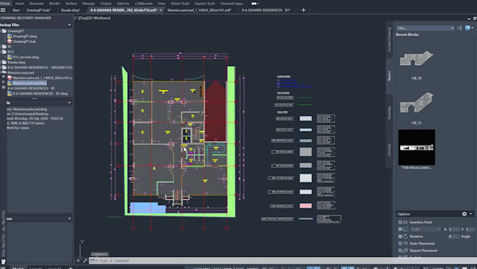Select 8-6-SAHARA RESIDENCES- GROUND FLO tree entry
The width and height of the screenshot is (477, 269).
pos(40,67)
